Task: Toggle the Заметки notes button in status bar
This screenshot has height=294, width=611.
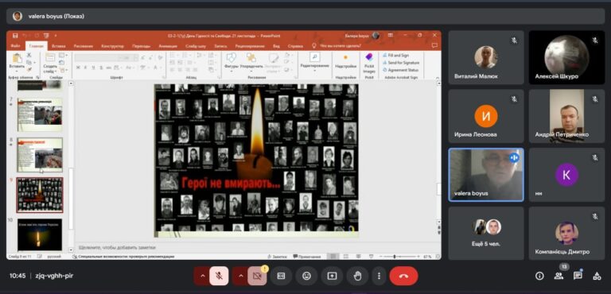Action: [278, 257]
